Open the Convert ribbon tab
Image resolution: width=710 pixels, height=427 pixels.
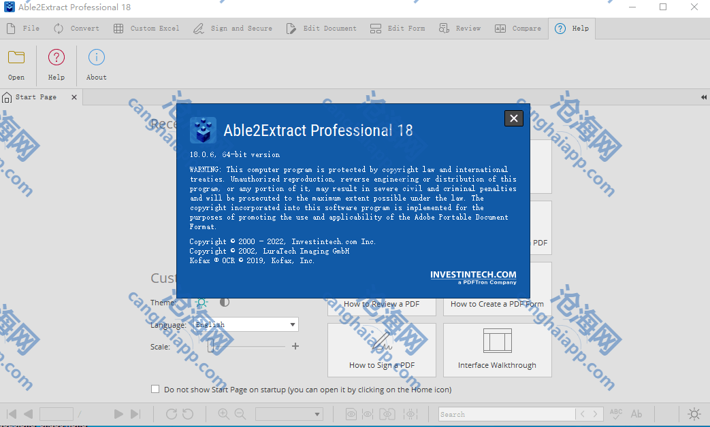[x=76, y=29]
